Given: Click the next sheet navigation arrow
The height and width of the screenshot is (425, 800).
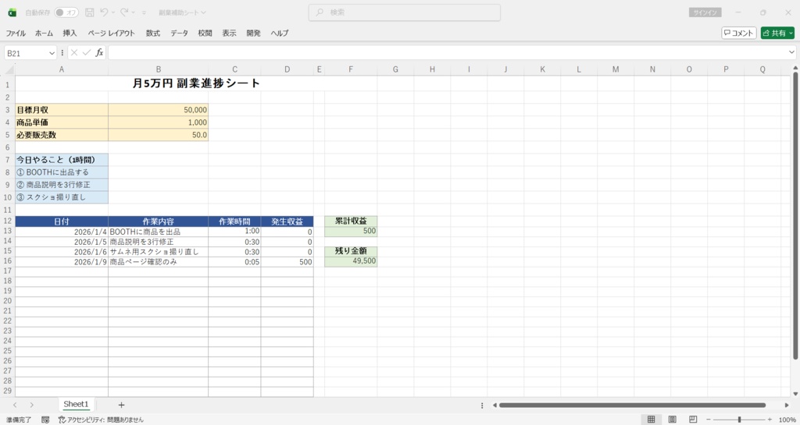Looking at the screenshot, I should click(31, 405).
